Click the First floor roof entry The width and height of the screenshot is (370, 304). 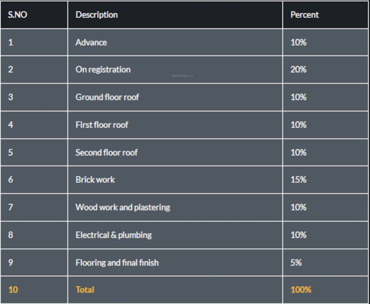point(102,125)
